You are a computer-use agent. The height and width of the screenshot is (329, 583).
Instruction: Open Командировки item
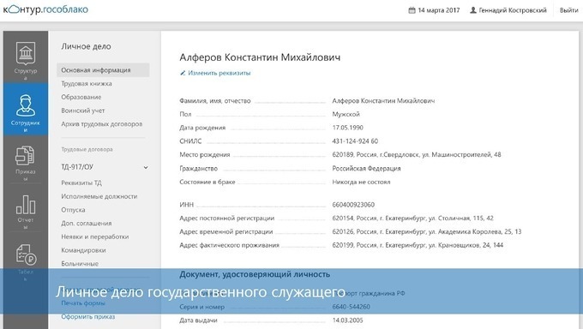(83, 250)
